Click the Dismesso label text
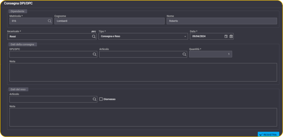Image resolution: width=283 pixels, height=137 pixels. 109,99
